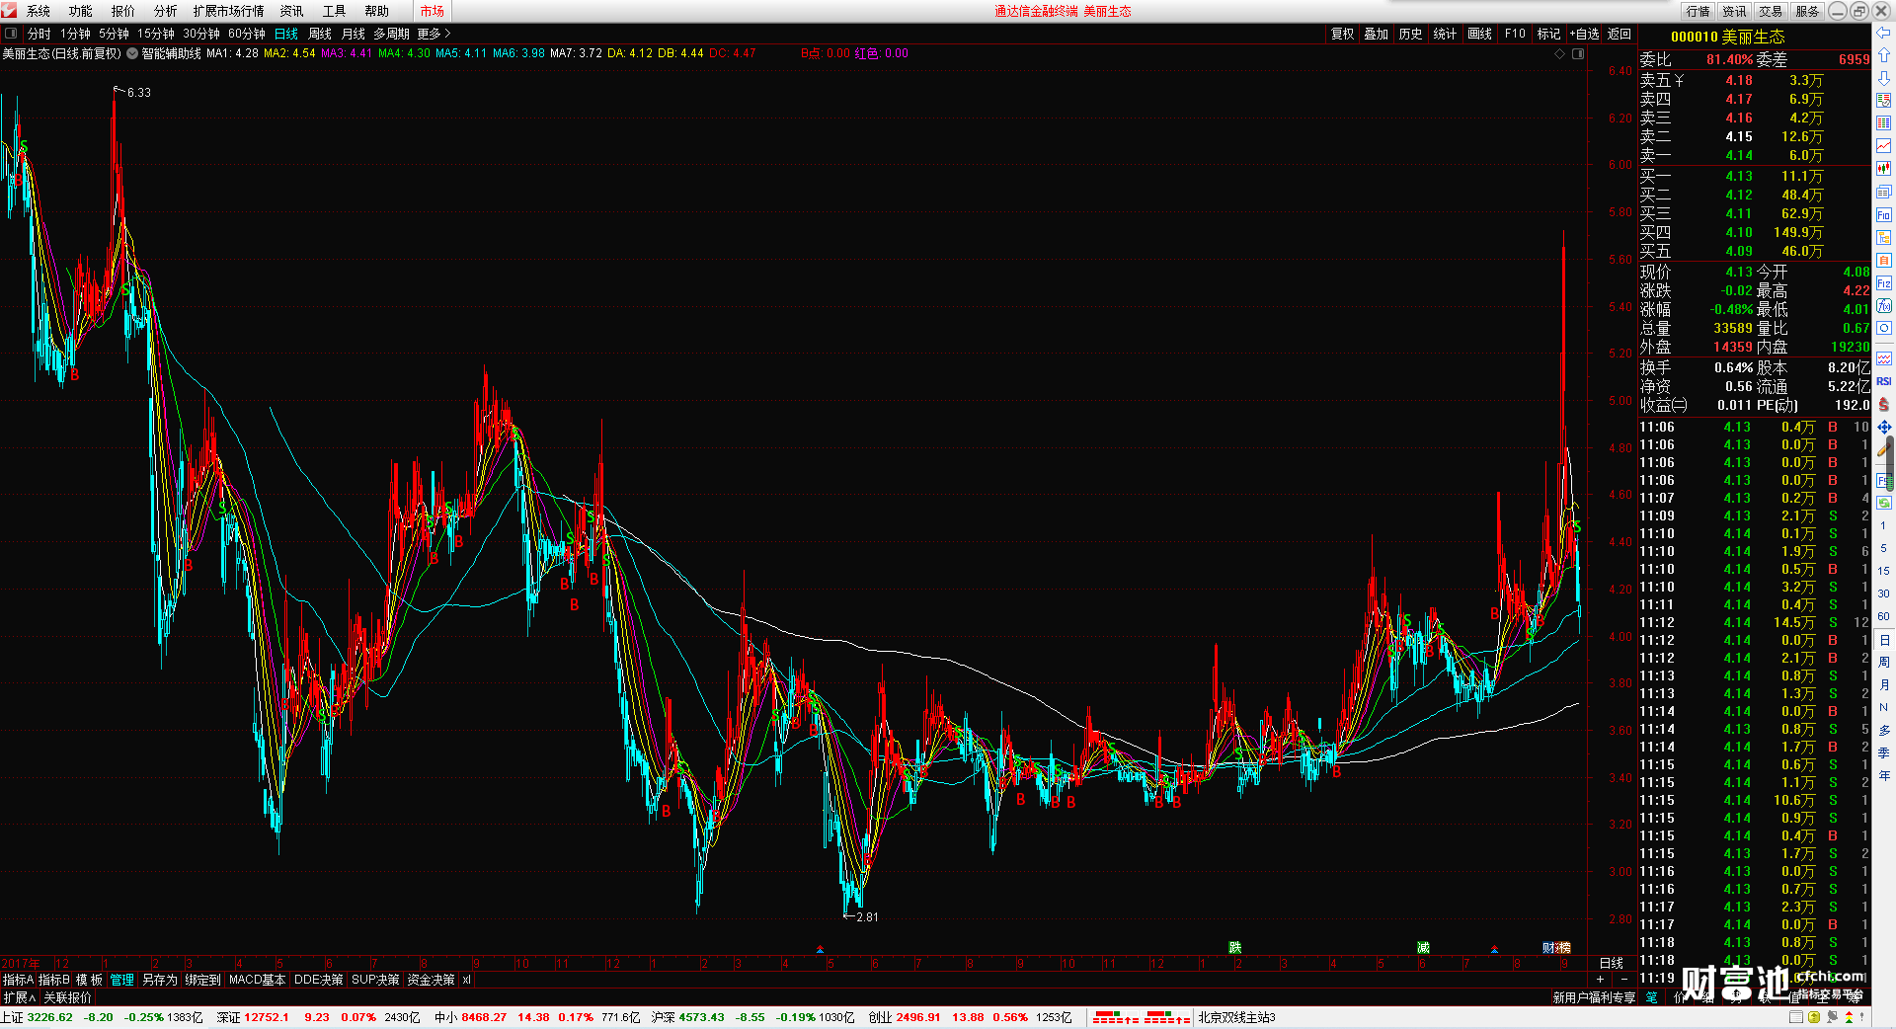1896x1029 pixels.
Task: Click the stock title 000010 美丽生态
Action: click(x=1727, y=37)
